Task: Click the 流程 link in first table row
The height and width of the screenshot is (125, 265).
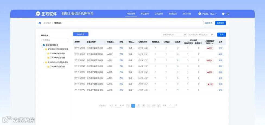Action: 121,48
